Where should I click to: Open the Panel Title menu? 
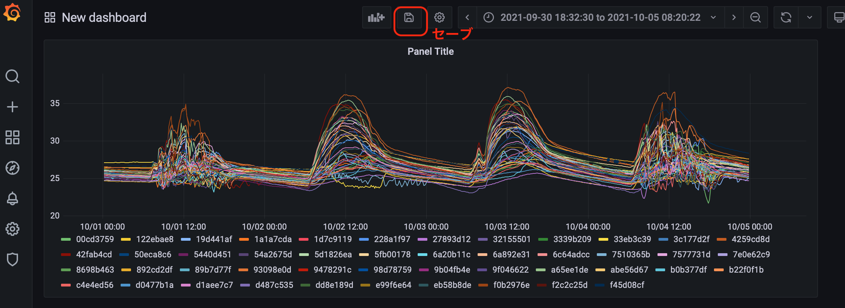pyautogui.click(x=430, y=51)
